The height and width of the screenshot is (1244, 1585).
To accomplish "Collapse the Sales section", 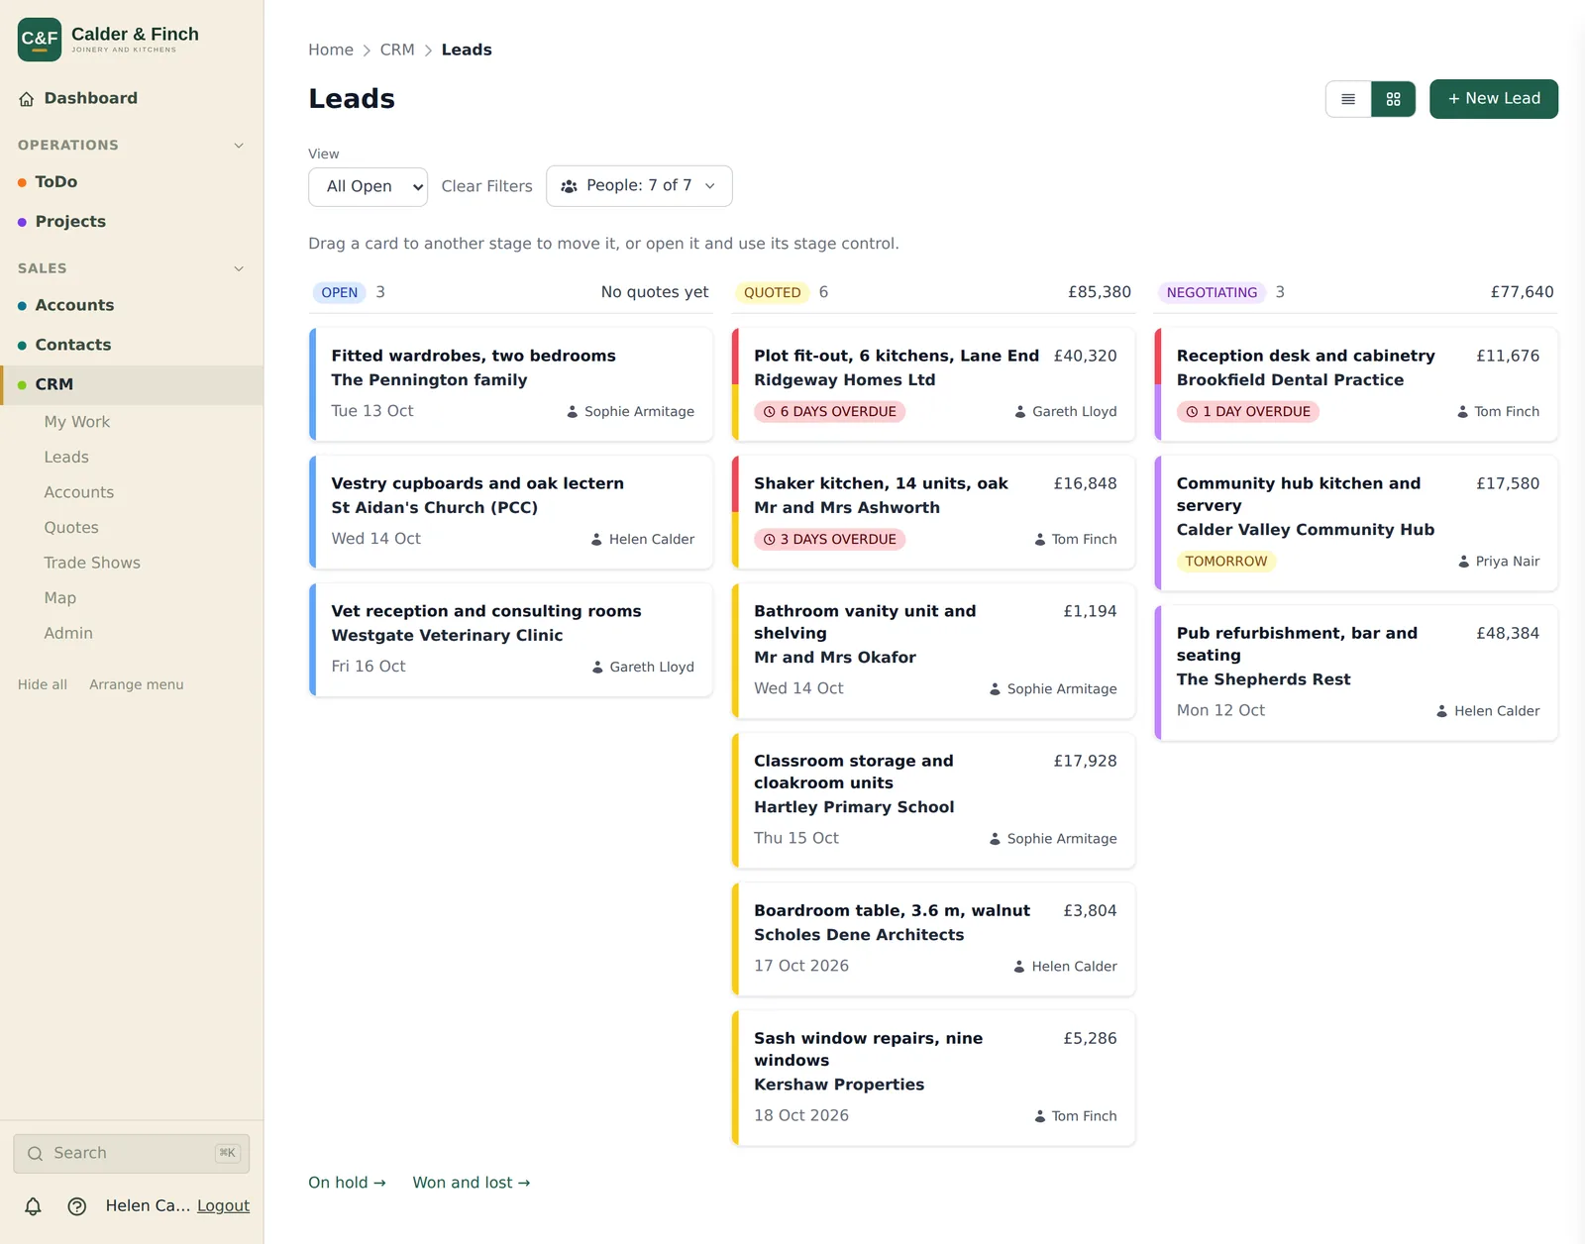I will click(x=239, y=268).
